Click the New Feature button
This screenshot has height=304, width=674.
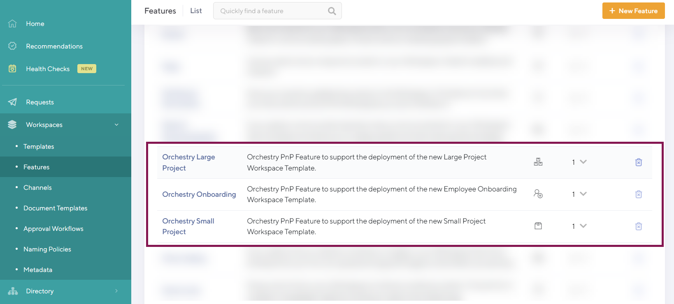(x=633, y=11)
